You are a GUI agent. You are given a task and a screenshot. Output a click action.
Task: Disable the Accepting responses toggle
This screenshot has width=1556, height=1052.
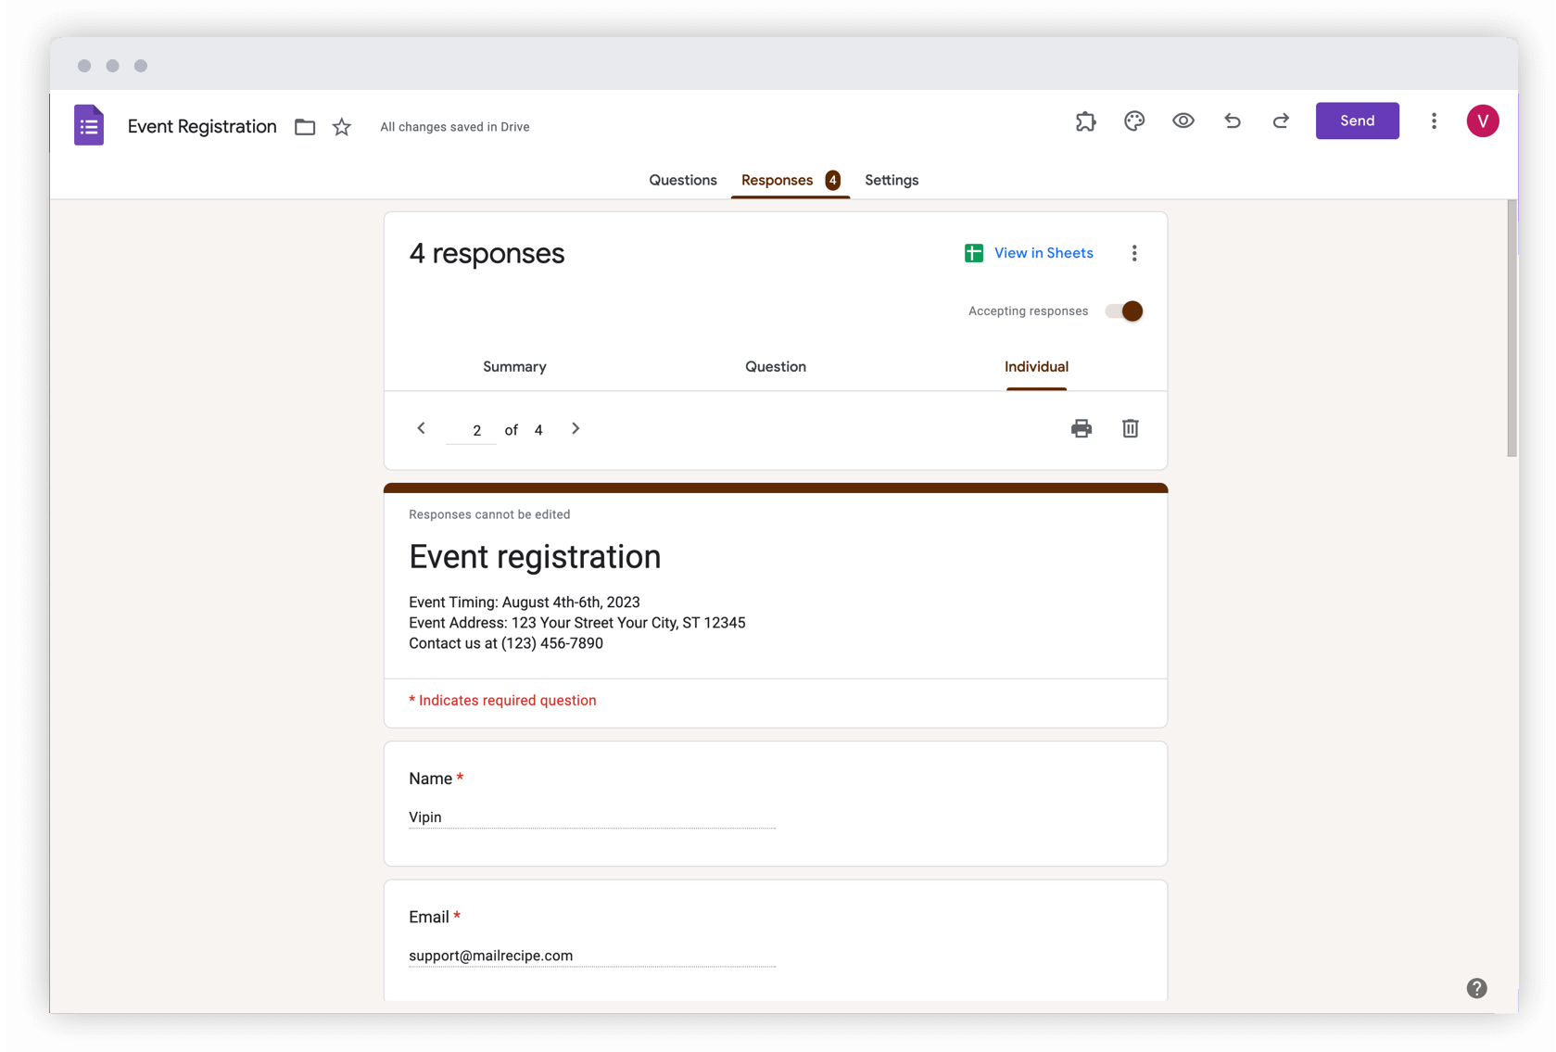tap(1123, 311)
